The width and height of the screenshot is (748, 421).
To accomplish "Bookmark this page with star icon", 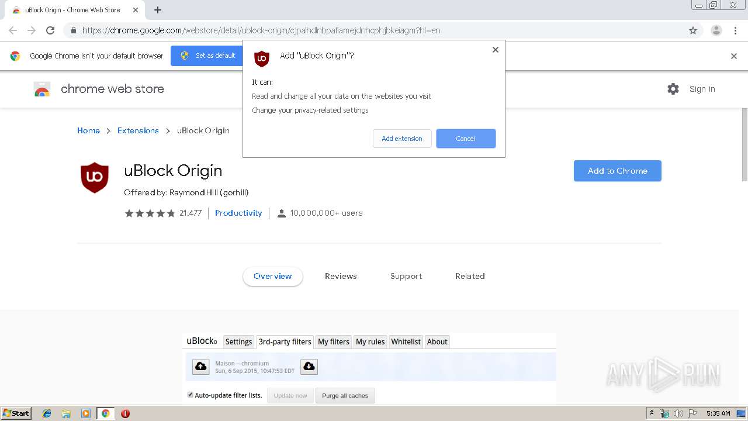I will point(693,30).
